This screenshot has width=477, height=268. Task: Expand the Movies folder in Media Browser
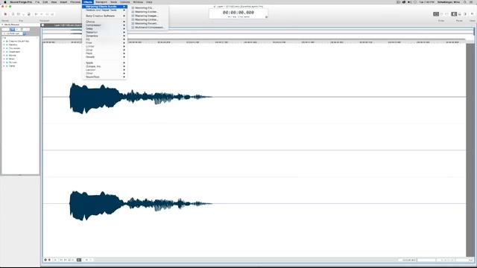4,55
